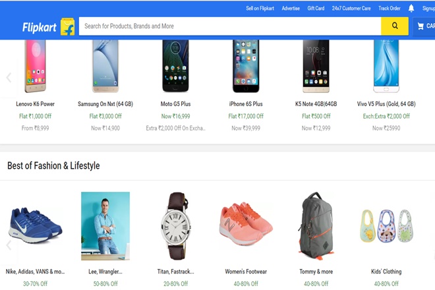Open 24x7 Customer Care

[x=351, y=9]
